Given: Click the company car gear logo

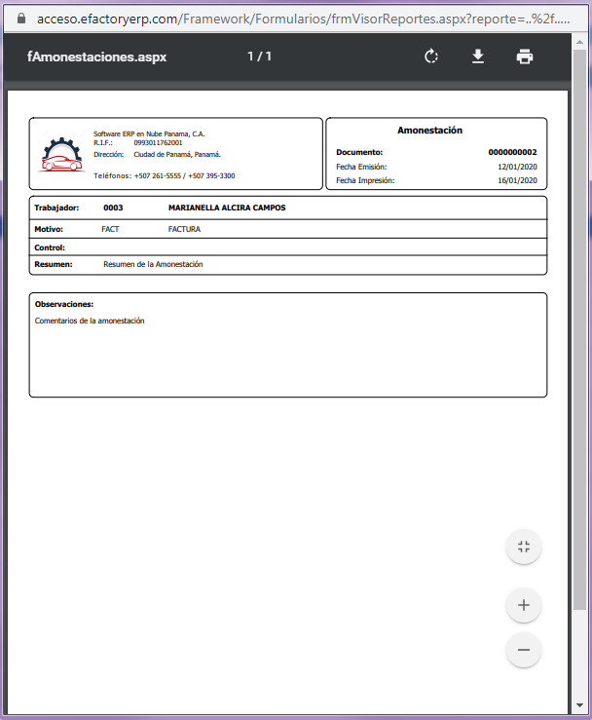Looking at the screenshot, I should click(62, 155).
